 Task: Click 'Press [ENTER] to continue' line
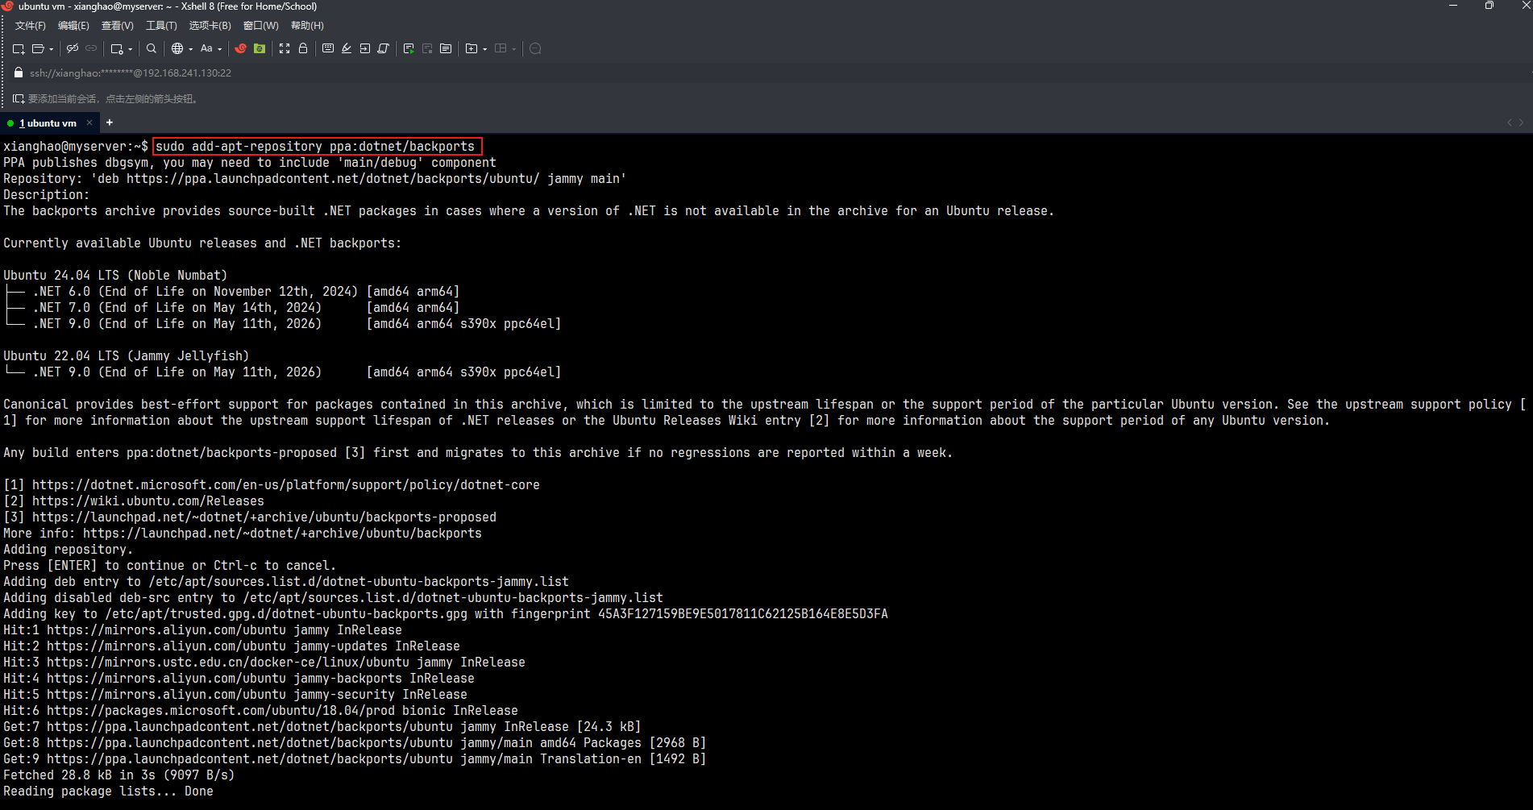(x=170, y=565)
